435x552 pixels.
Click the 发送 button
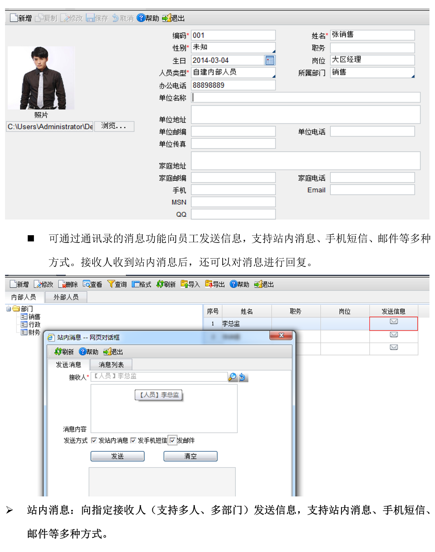coord(117,456)
